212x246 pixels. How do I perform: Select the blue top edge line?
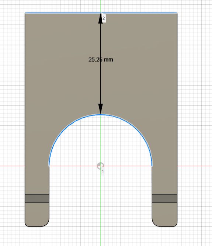(x=101, y=13)
